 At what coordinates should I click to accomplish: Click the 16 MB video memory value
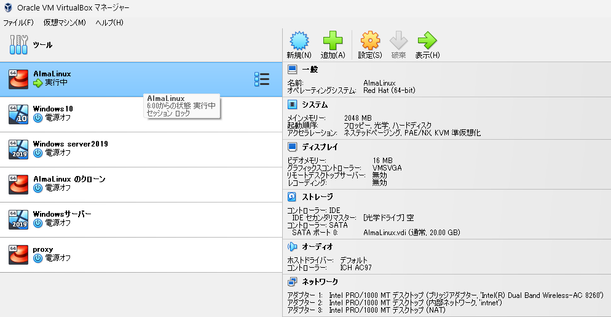click(382, 161)
